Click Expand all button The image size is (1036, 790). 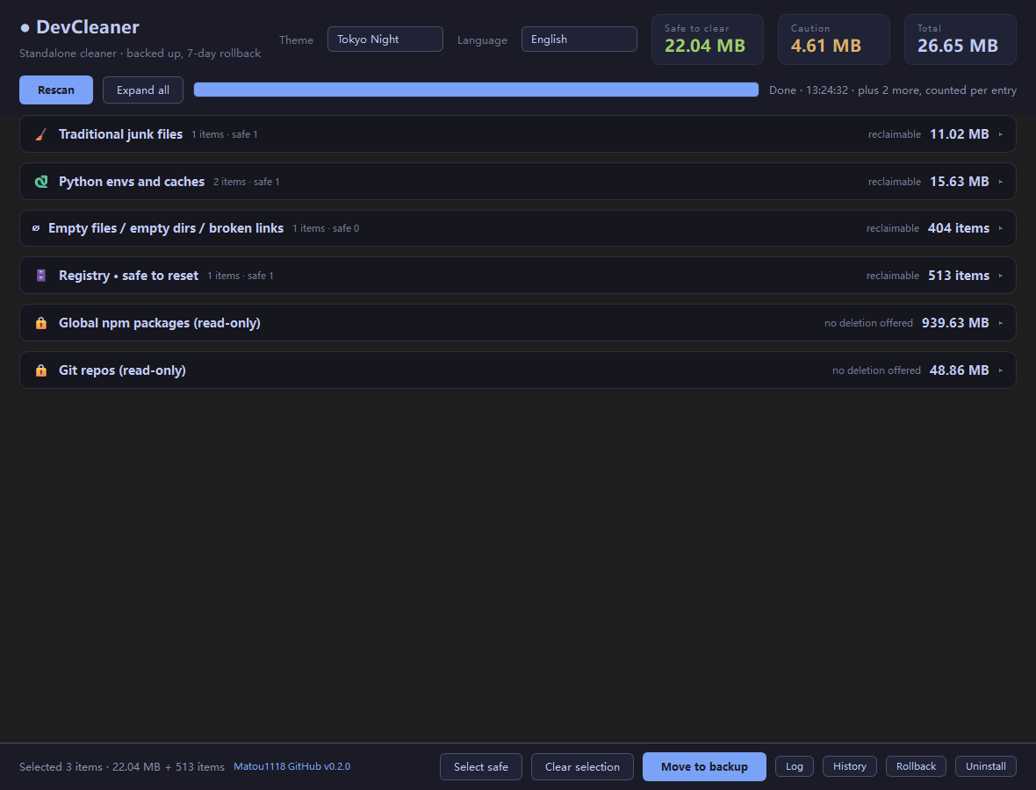[143, 90]
